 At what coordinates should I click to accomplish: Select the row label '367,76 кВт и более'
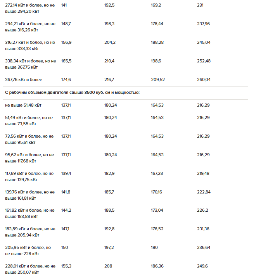(24, 79)
